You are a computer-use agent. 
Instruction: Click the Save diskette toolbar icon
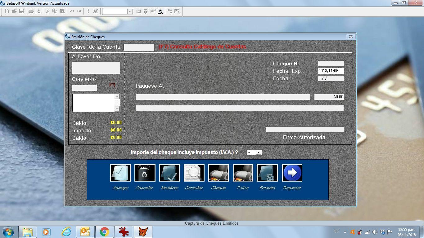click(x=21, y=11)
